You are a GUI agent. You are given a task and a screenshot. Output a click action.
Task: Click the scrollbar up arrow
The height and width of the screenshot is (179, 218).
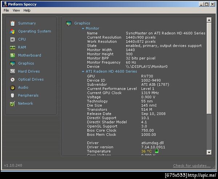coord(209,20)
